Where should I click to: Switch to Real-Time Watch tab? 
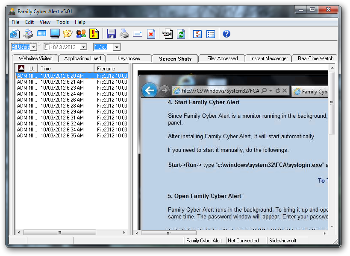[315, 58]
